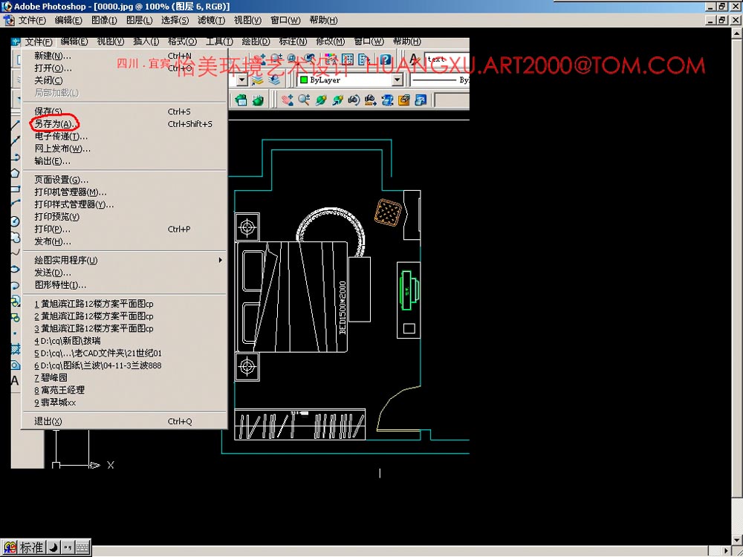The image size is (743, 557).
Task: Click the vertical scrollbar up arrow
Action: pos(737,33)
